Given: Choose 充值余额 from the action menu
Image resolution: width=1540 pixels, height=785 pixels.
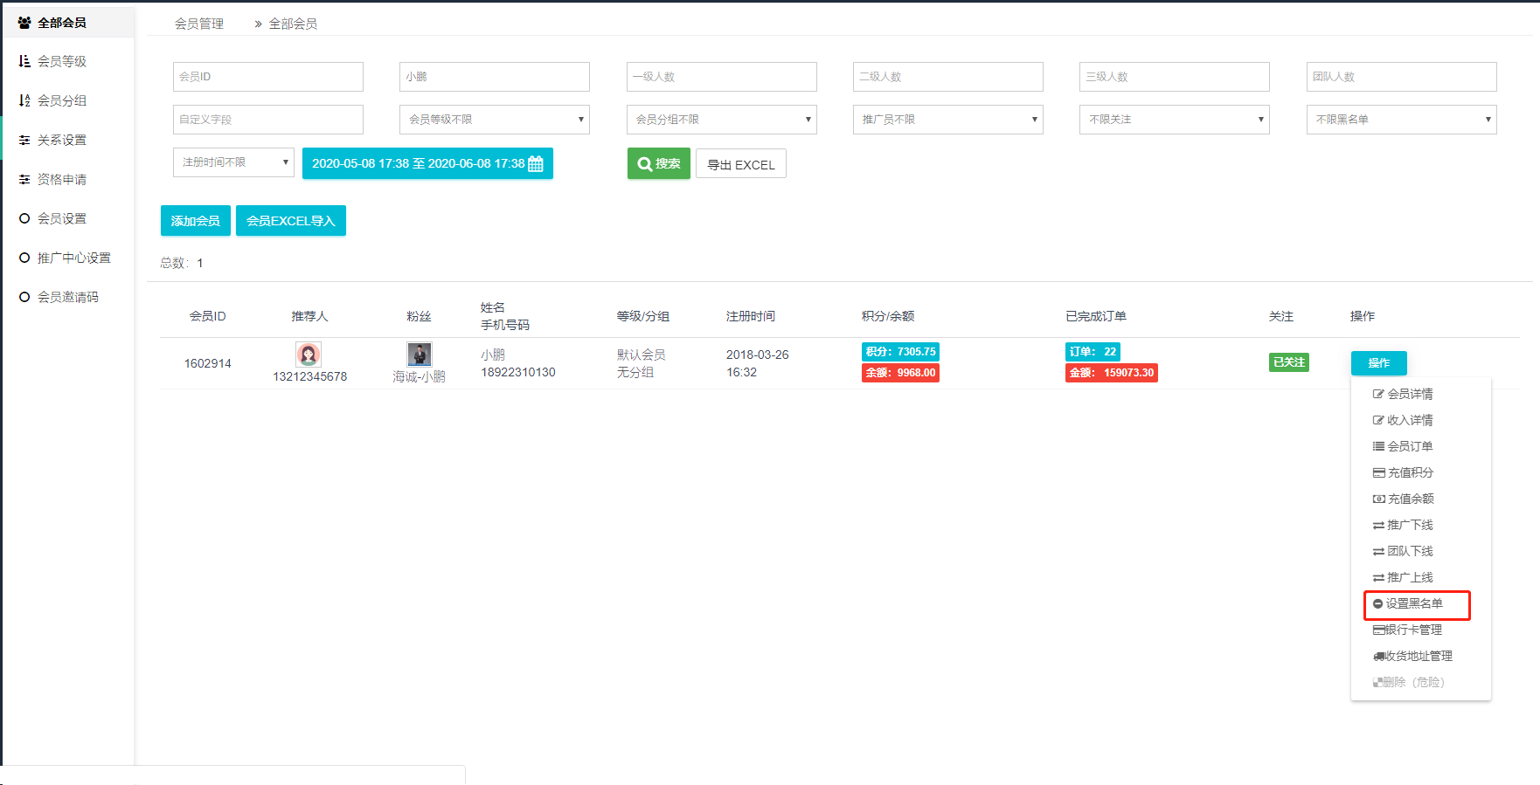Looking at the screenshot, I should (x=1411, y=499).
